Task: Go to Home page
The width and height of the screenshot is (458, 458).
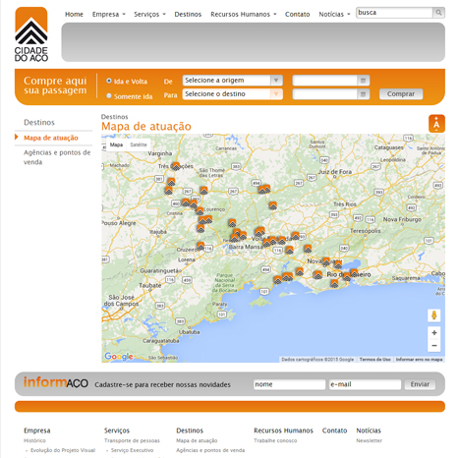Action: point(74,14)
